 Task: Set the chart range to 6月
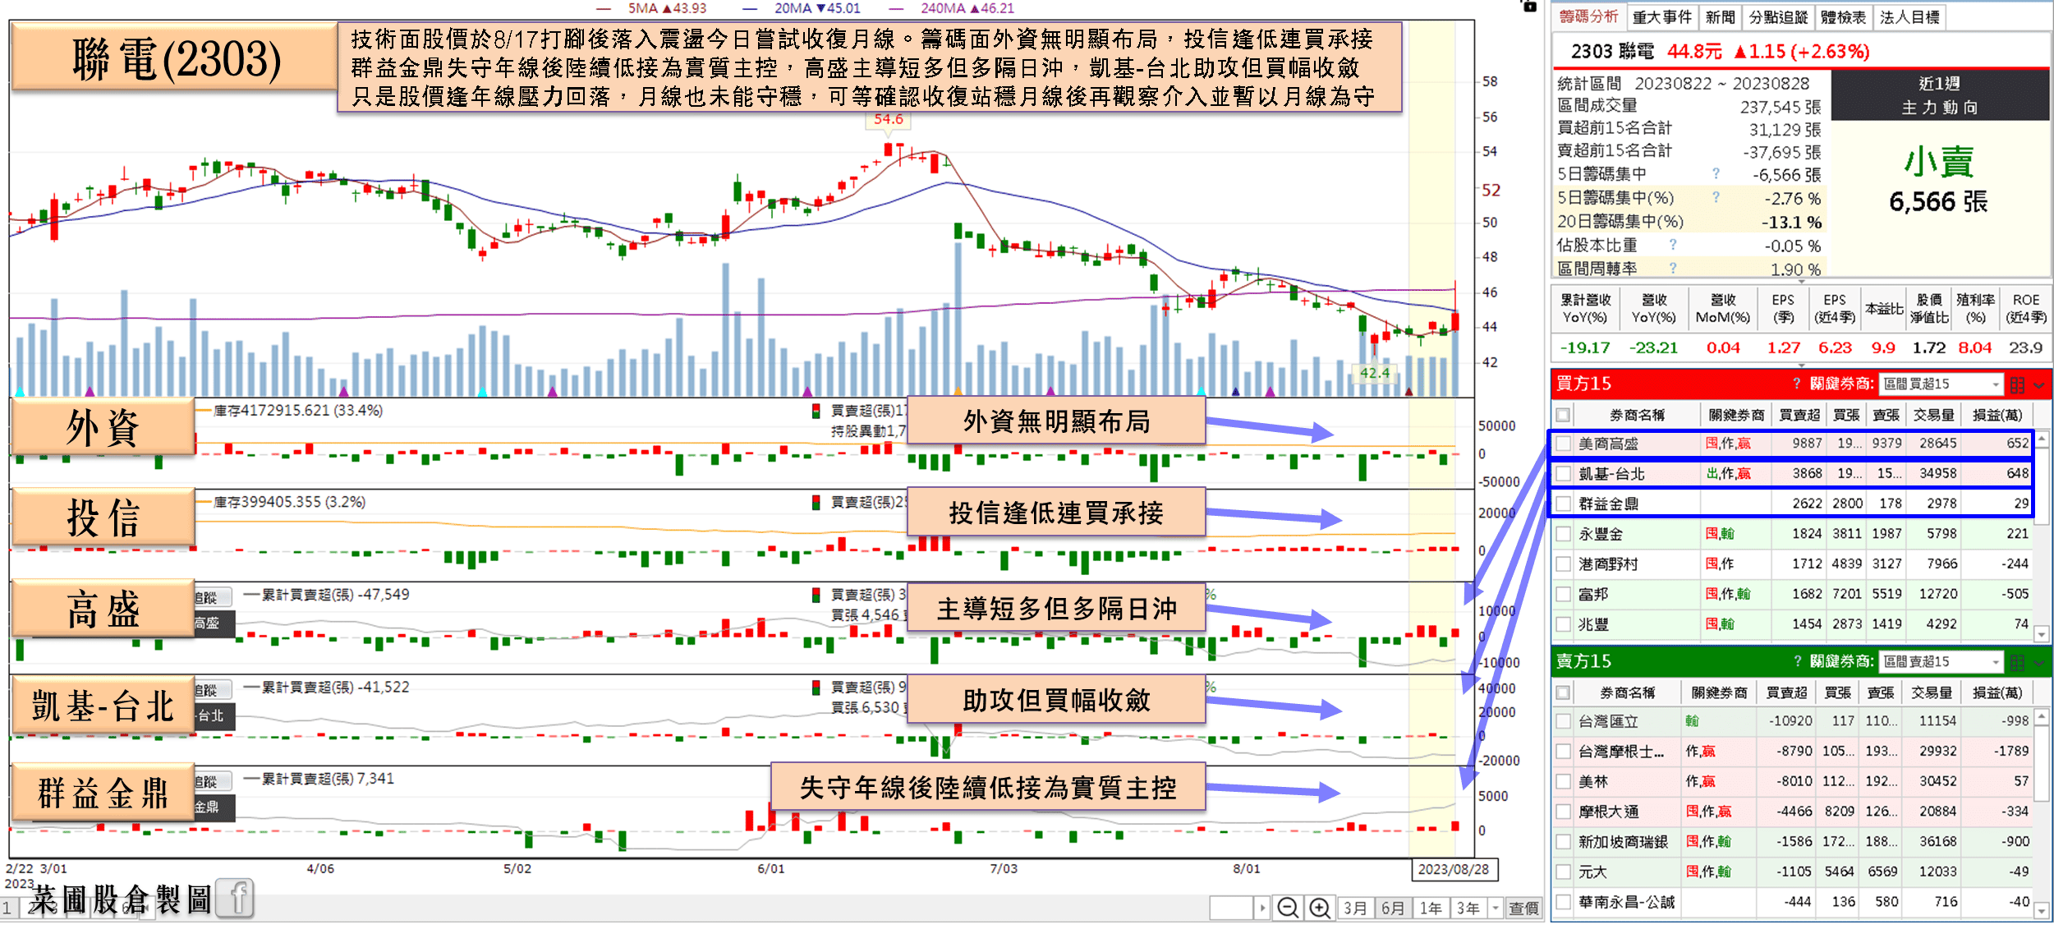pos(1393,908)
